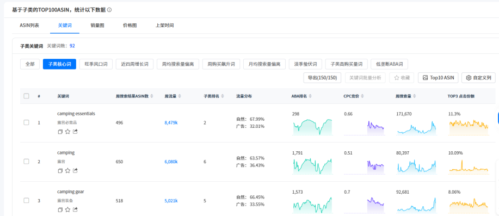This screenshot has height=216, width=499.
Task: Star the keyword in the 露营 row
Action: point(67,170)
